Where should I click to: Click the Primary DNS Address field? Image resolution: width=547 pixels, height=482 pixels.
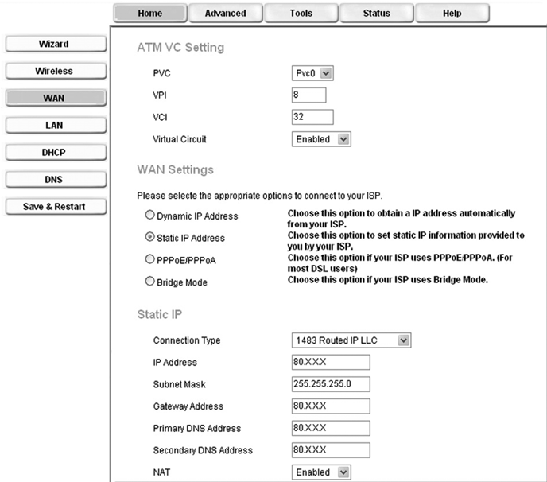point(331,428)
